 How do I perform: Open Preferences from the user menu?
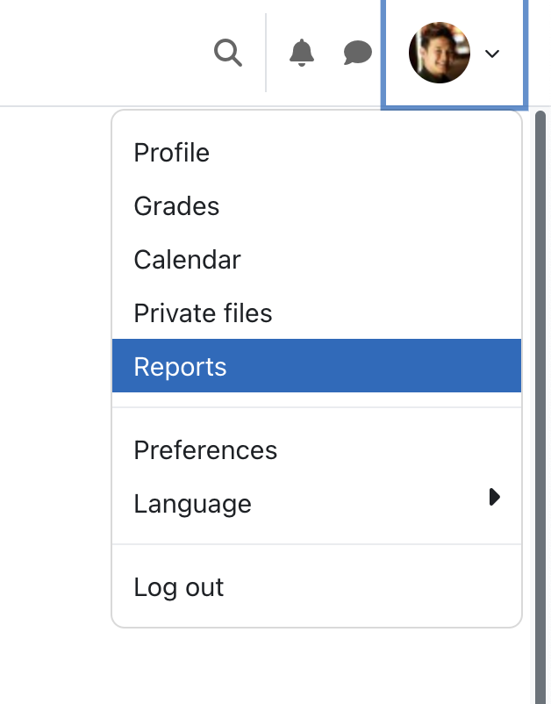pyautogui.click(x=317, y=450)
